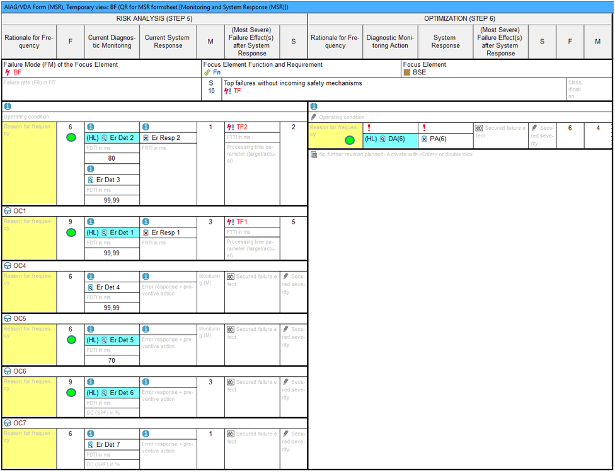Click the Current System Response column header
The image size is (615, 472).
click(x=168, y=42)
